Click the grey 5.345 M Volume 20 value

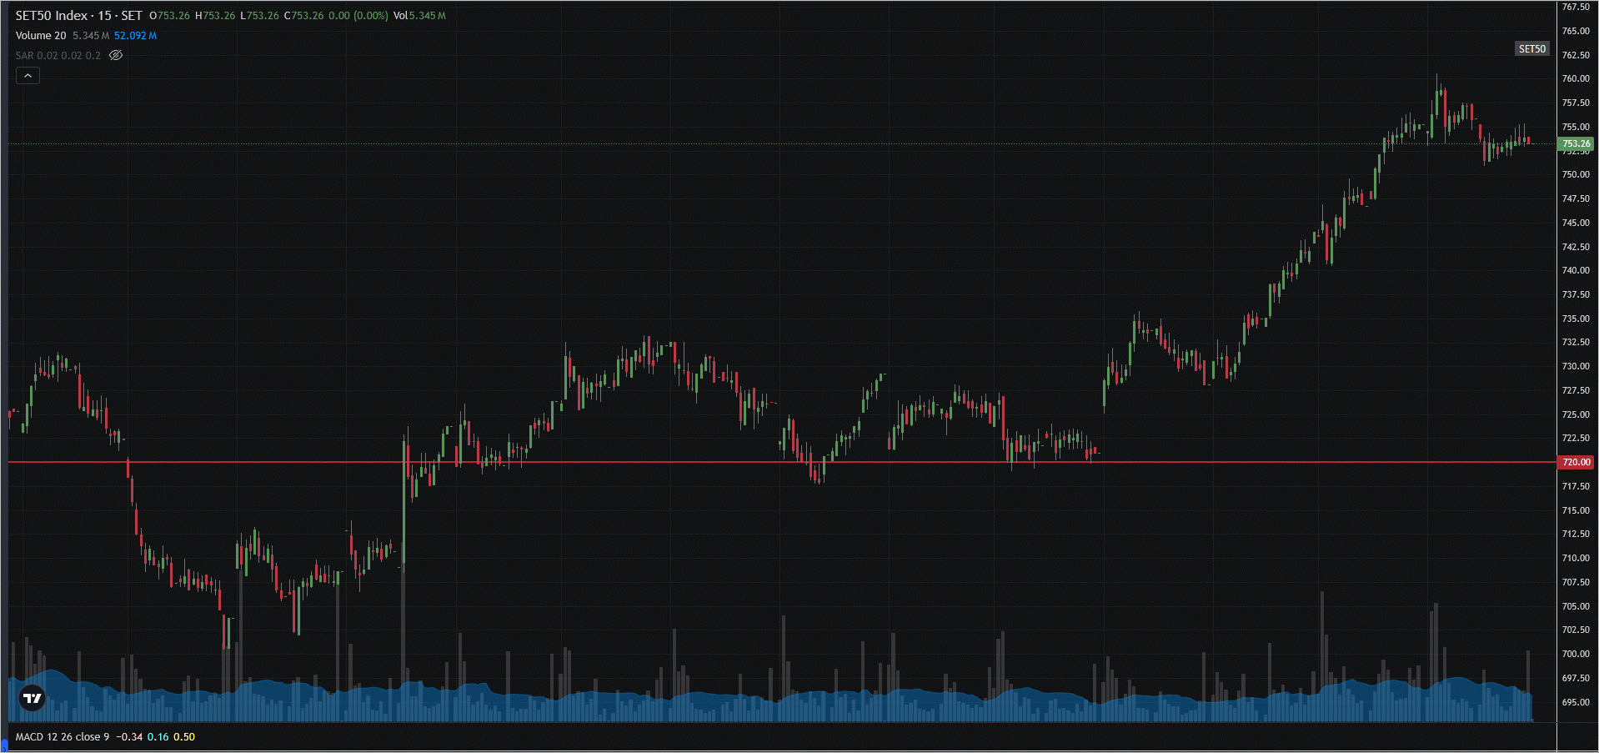click(91, 36)
